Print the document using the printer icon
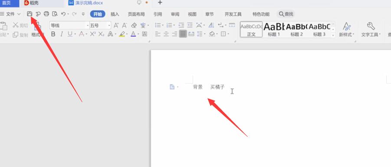Viewport: 391px width, 167px height. tap(46, 14)
